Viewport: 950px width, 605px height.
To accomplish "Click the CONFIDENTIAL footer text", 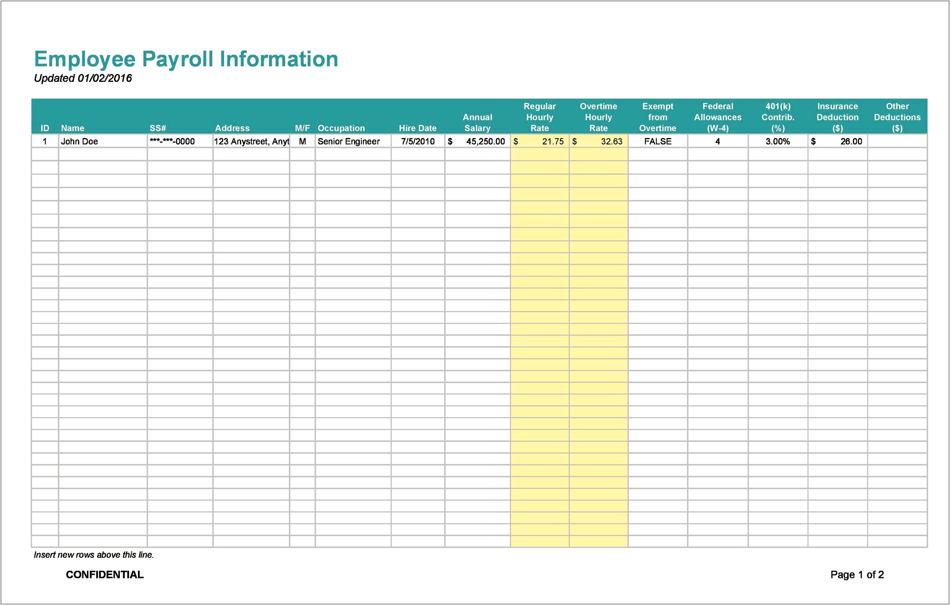I will (x=105, y=575).
